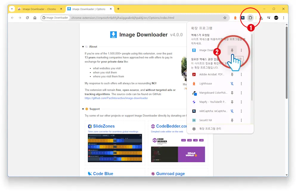The width and height of the screenshot is (296, 191).
Task: Open the Chrome profile avatar
Action: (276, 18)
